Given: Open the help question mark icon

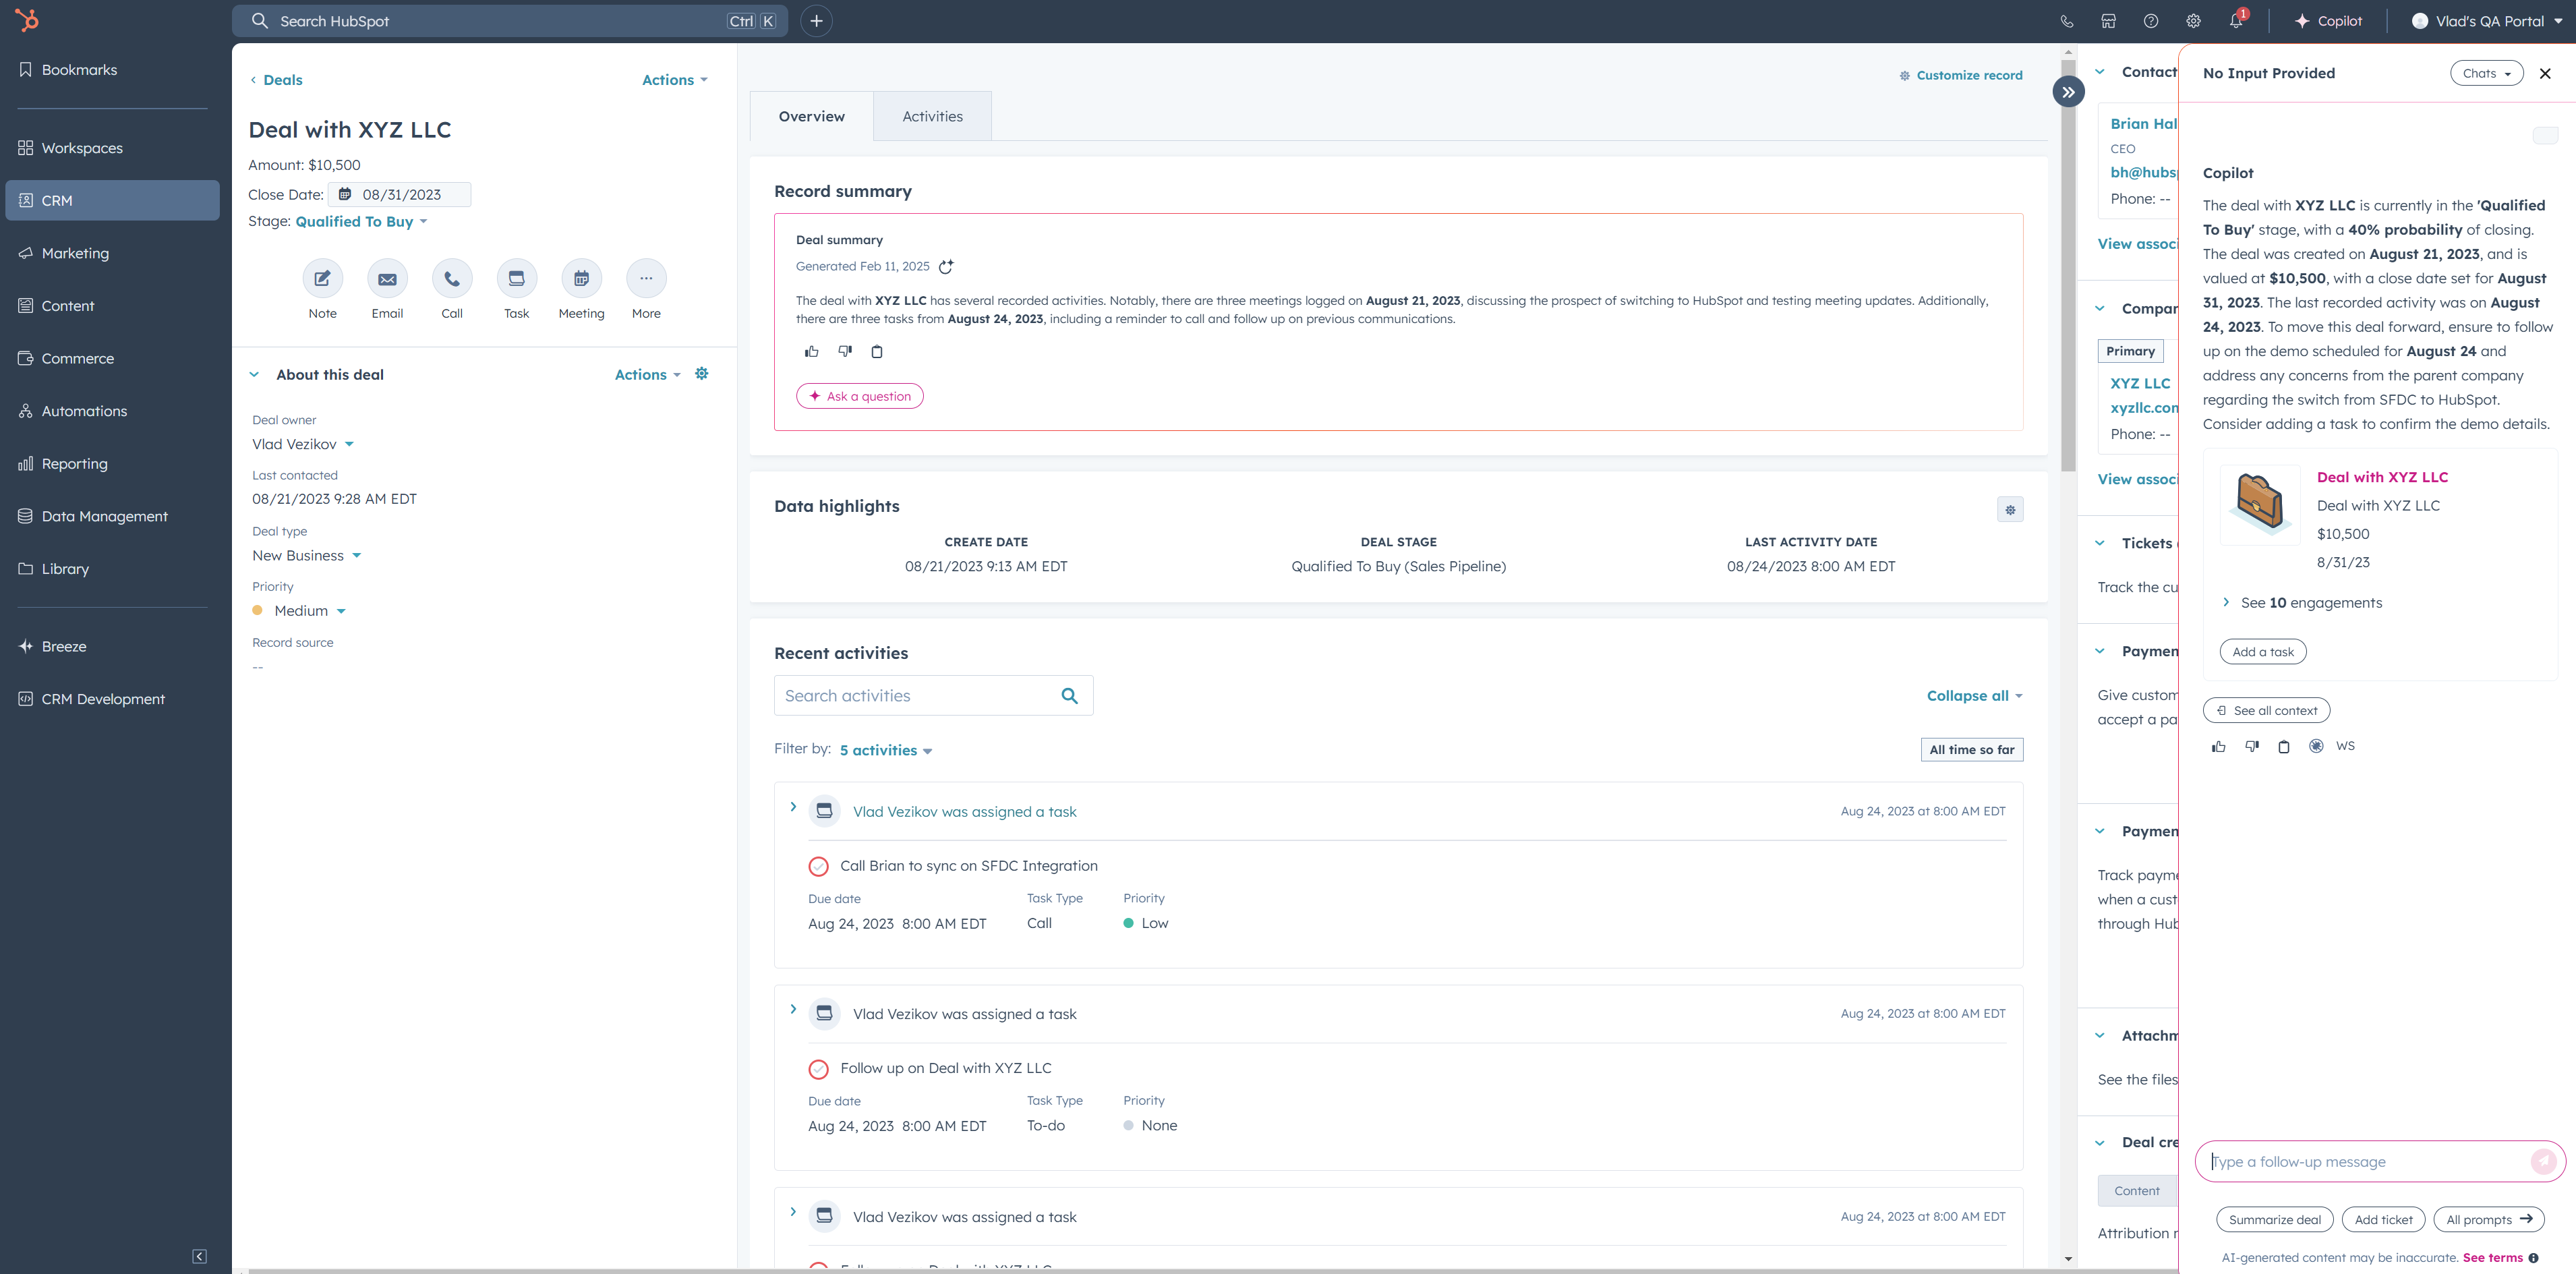Looking at the screenshot, I should click(2150, 21).
